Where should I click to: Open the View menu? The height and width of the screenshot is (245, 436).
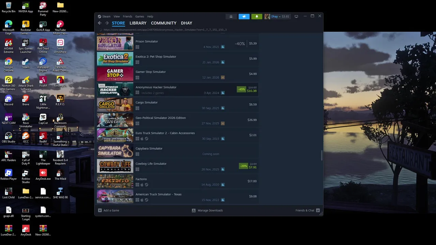pyautogui.click(x=116, y=16)
